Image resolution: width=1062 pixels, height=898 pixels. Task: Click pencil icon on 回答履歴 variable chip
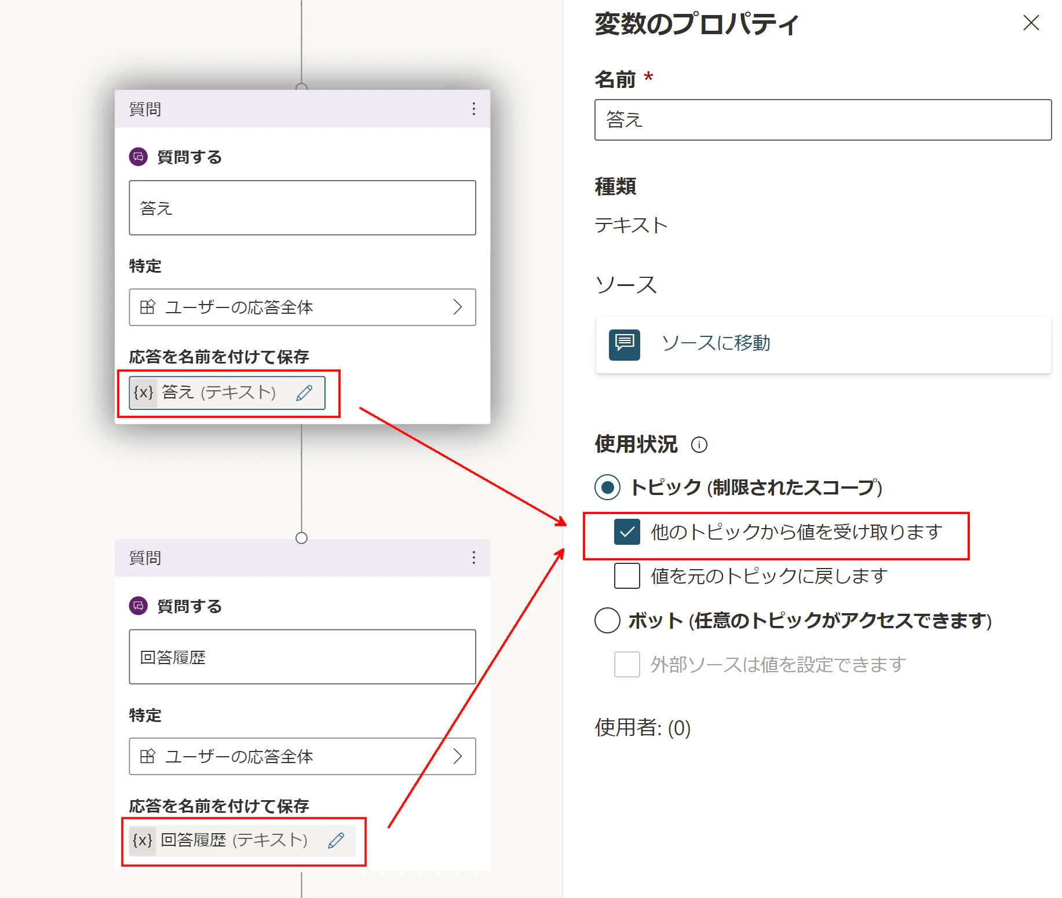pos(336,840)
